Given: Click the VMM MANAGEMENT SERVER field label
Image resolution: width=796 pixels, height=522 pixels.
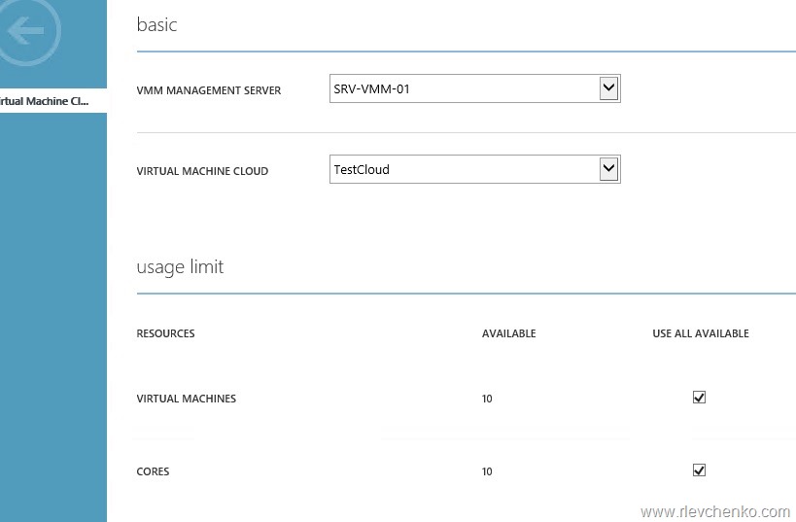Looking at the screenshot, I should (x=209, y=90).
